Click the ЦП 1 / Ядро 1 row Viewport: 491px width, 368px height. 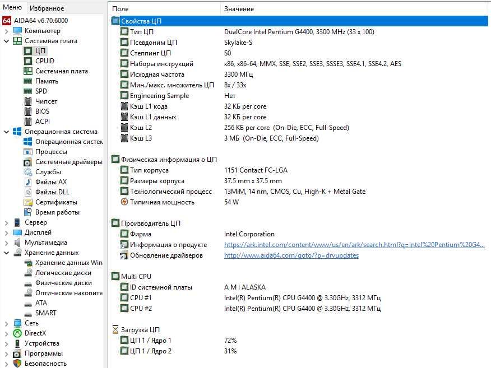299,340
